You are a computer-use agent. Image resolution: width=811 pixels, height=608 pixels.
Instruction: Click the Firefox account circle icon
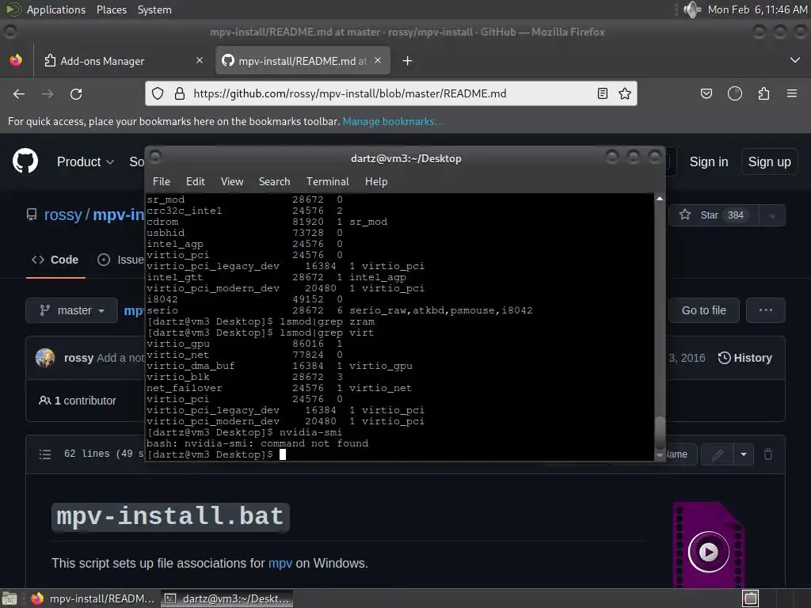735,93
